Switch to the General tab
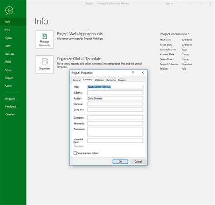This screenshot has width=215, height=205. point(76,80)
